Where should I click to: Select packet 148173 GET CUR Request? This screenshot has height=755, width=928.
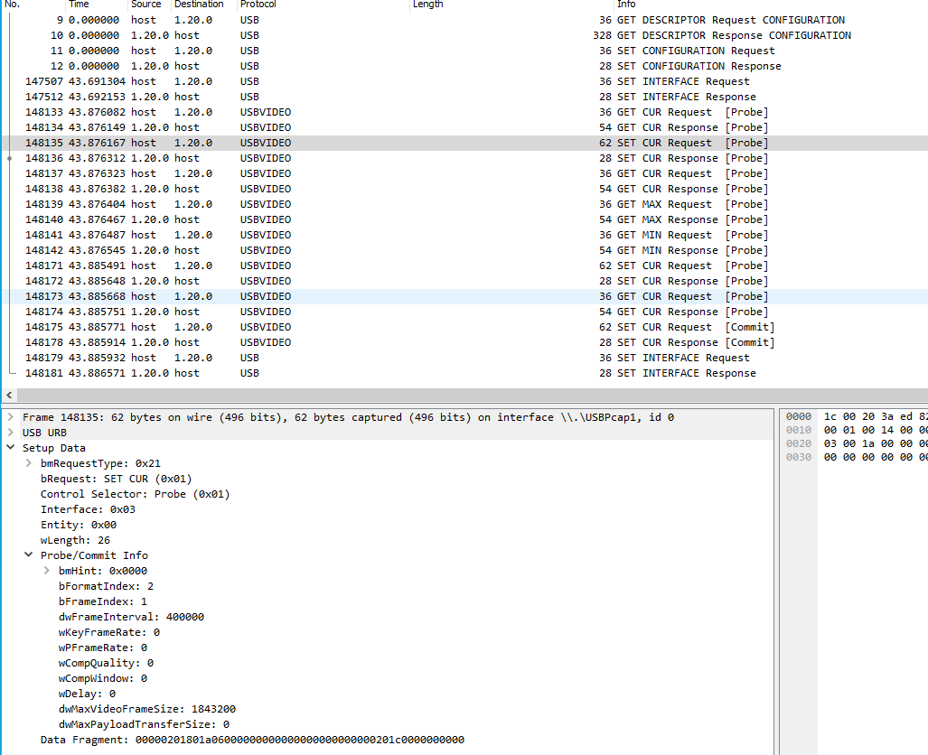click(x=464, y=297)
